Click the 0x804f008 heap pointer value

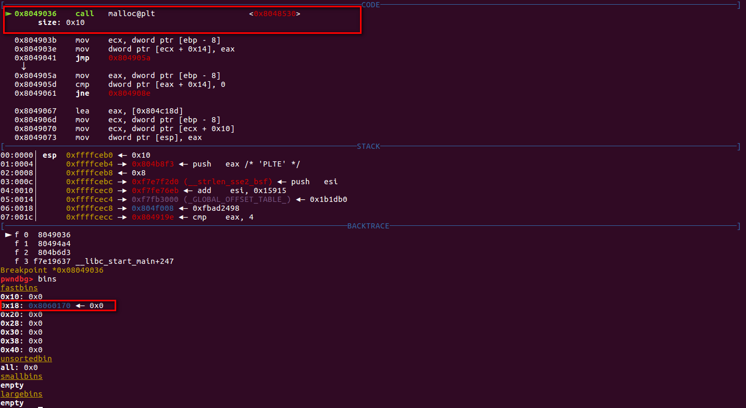(x=153, y=208)
